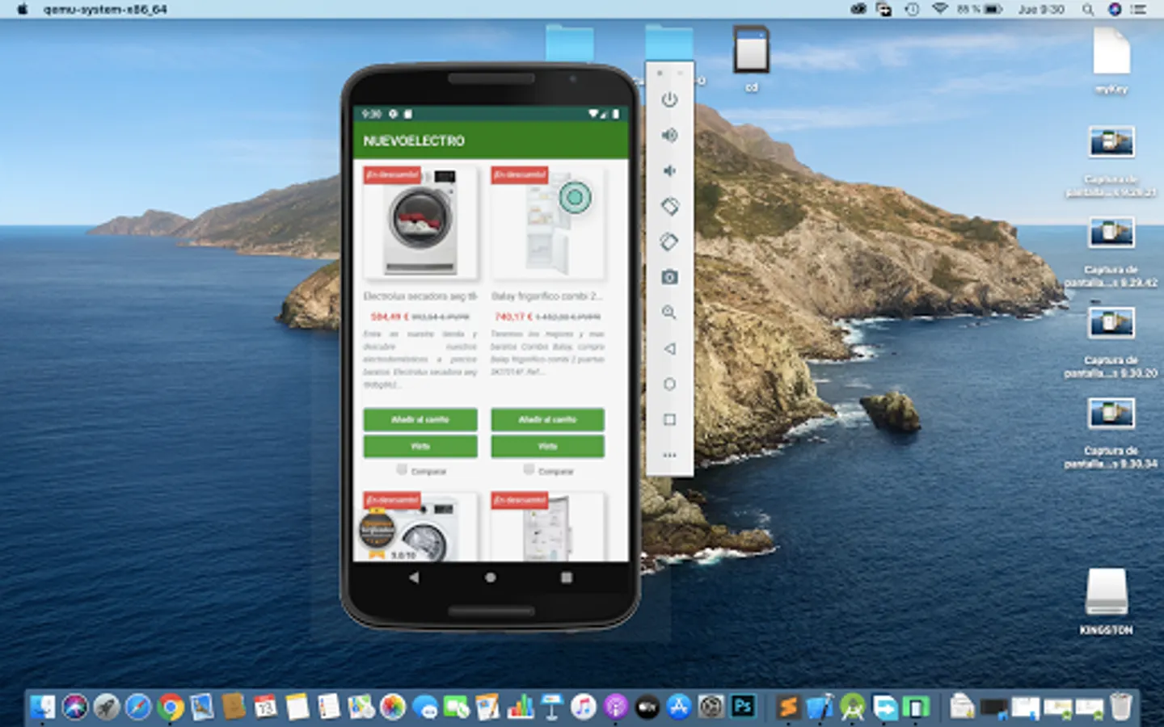Open Android Studio from the Dock
Image resolution: width=1164 pixels, height=727 pixels.
coord(852,707)
